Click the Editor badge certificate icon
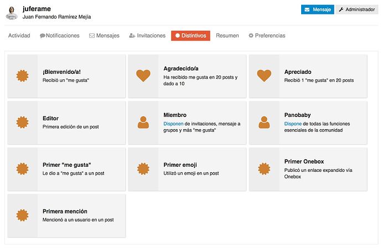The width and height of the screenshot is (382, 250). [22, 122]
